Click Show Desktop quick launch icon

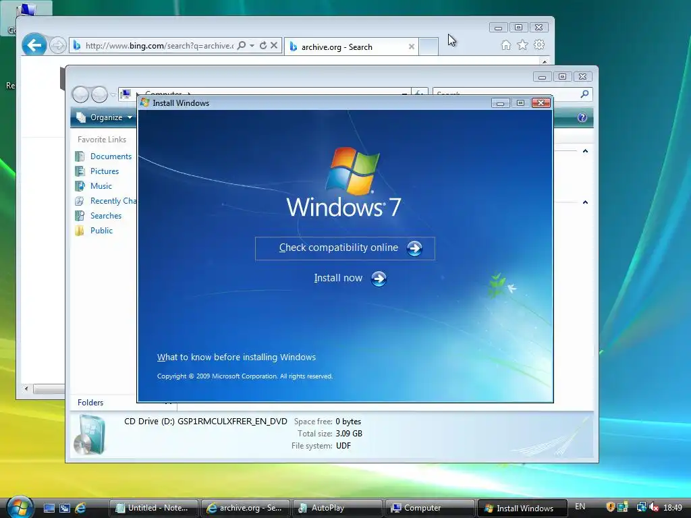[x=49, y=509]
